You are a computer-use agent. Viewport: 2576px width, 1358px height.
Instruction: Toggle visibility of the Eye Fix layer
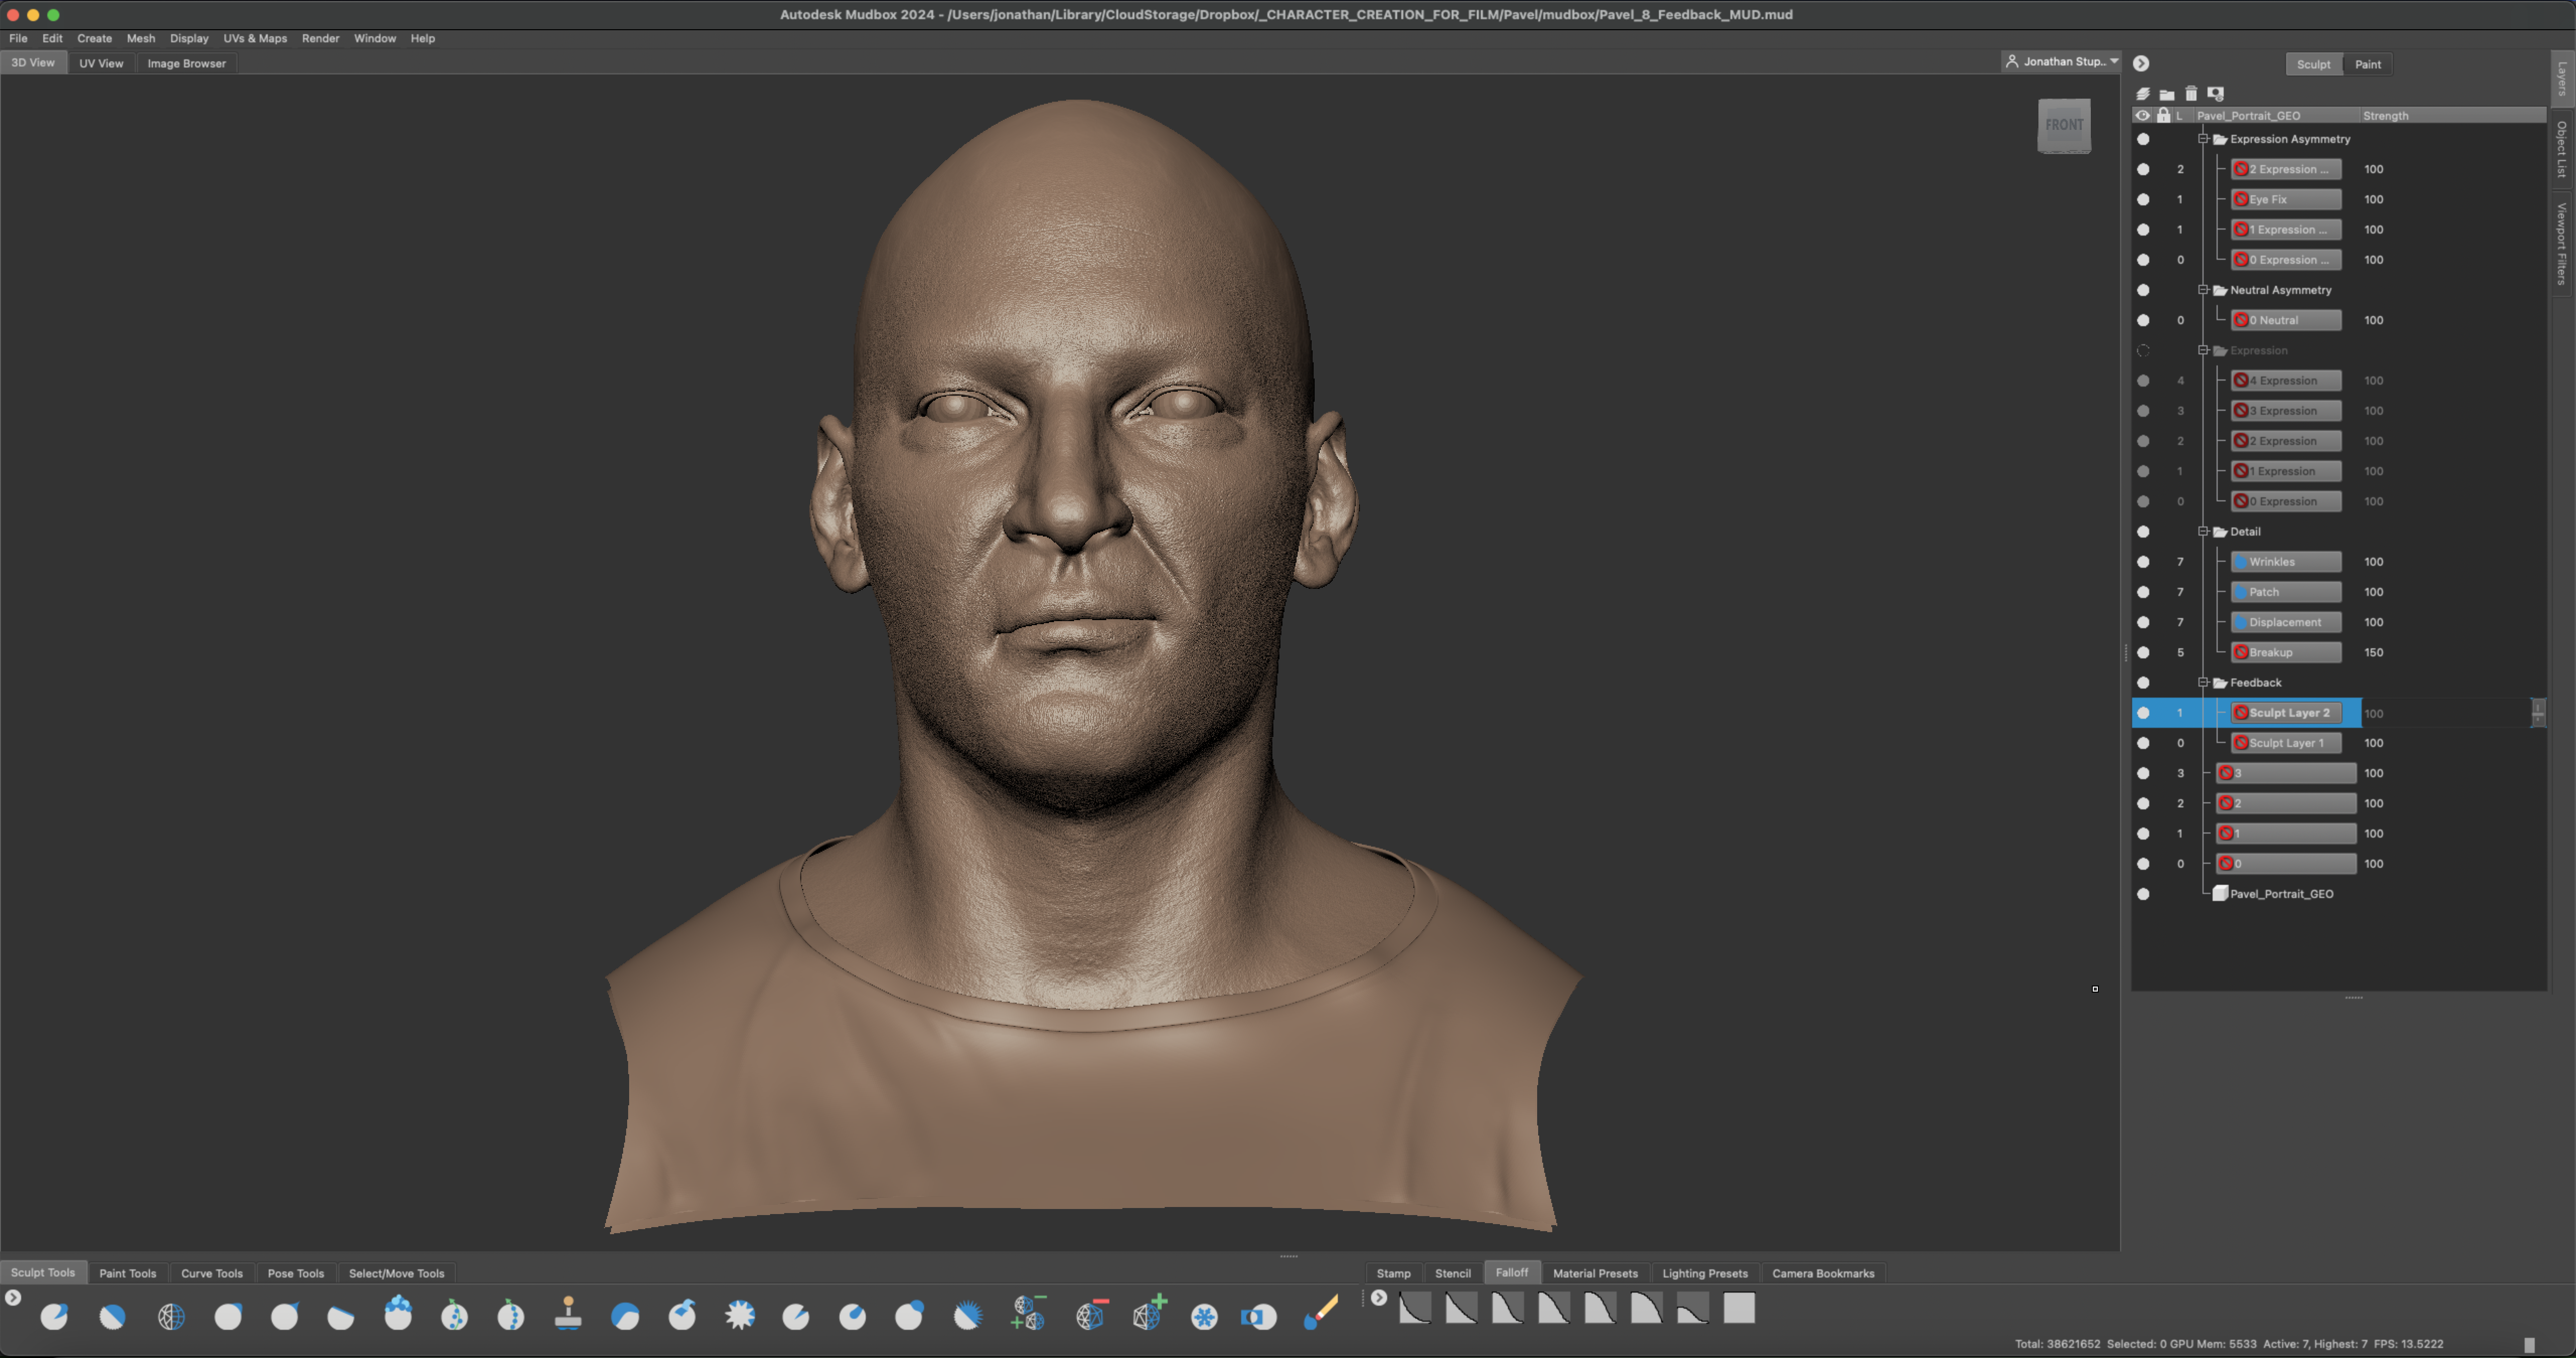pos(2143,200)
